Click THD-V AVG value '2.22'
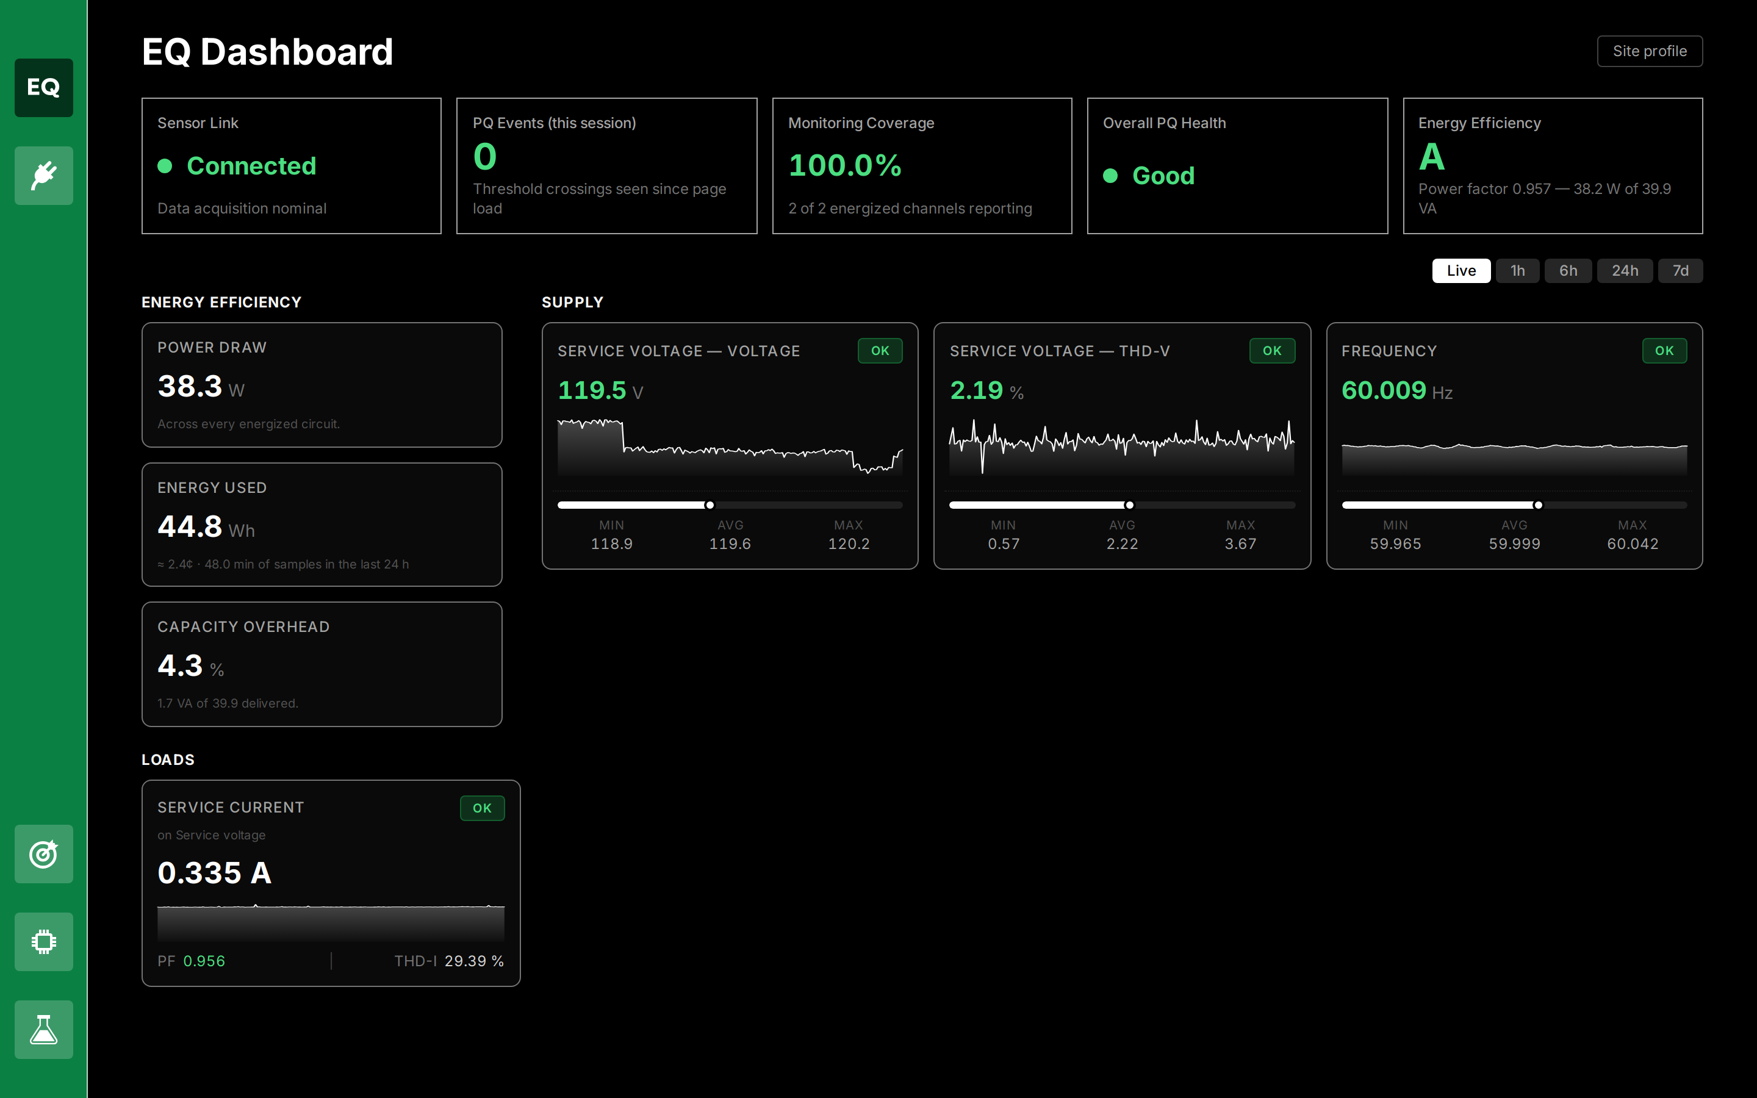Viewport: 1757px width, 1098px height. click(1122, 544)
